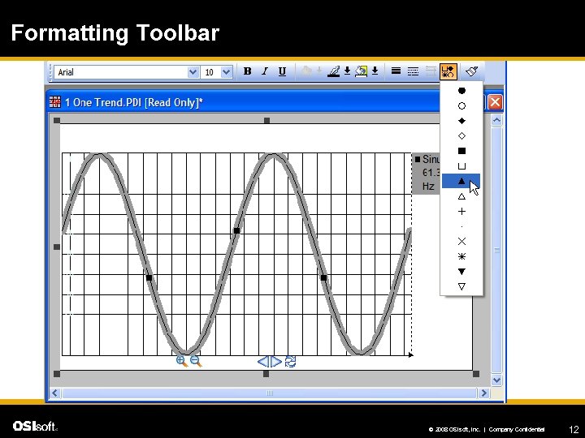Click the line weight icon
This screenshot has width=585, height=438.
pos(396,71)
